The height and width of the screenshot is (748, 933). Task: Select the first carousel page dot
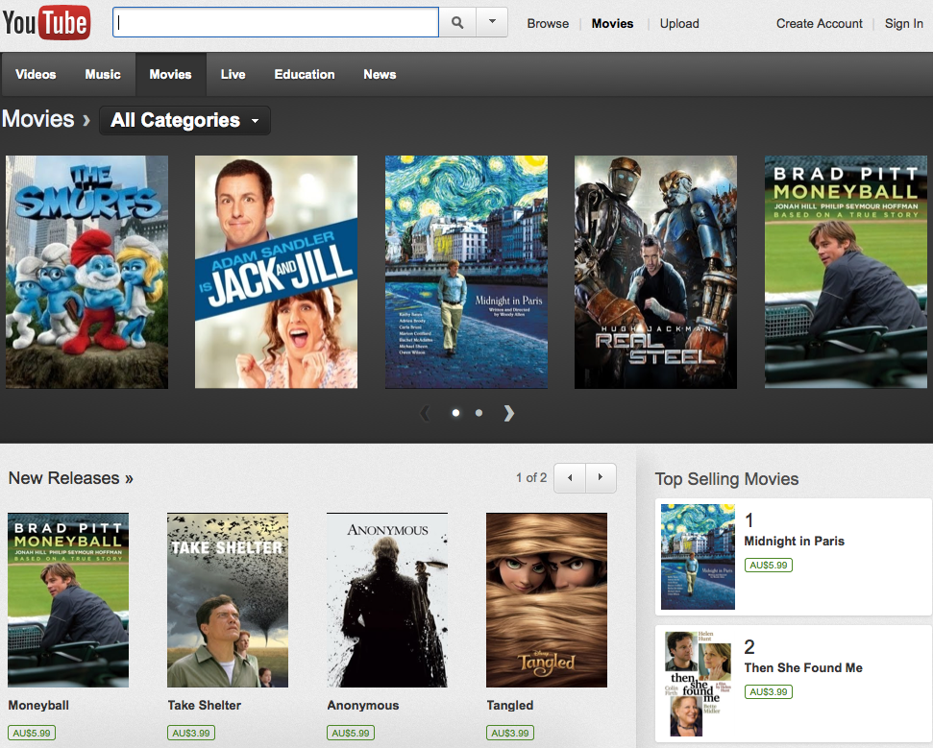(455, 413)
